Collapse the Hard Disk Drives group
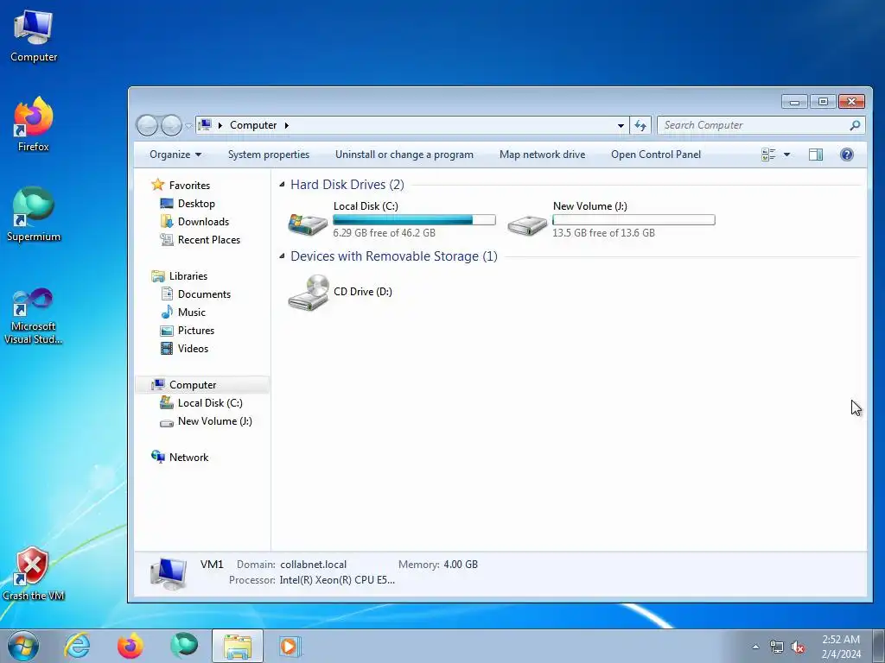Image resolution: width=885 pixels, height=663 pixels. point(282,185)
